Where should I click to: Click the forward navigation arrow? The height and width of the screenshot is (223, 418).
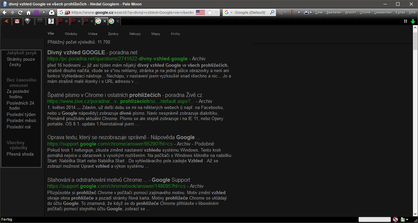pos(12,12)
